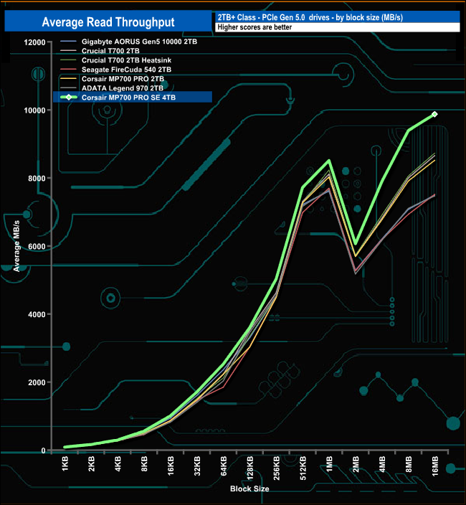Click the 512KB x-axis label
This screenshot has height=505, width=466.
(303, 468)
